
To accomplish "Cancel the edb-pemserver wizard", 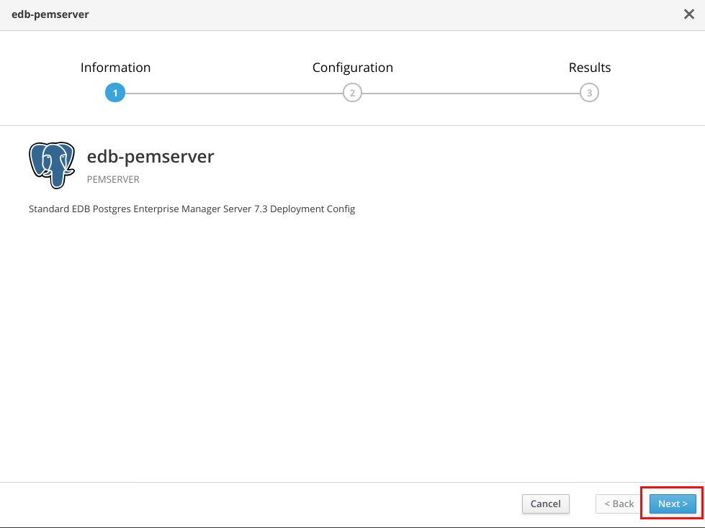I will [x=545, y=504].
